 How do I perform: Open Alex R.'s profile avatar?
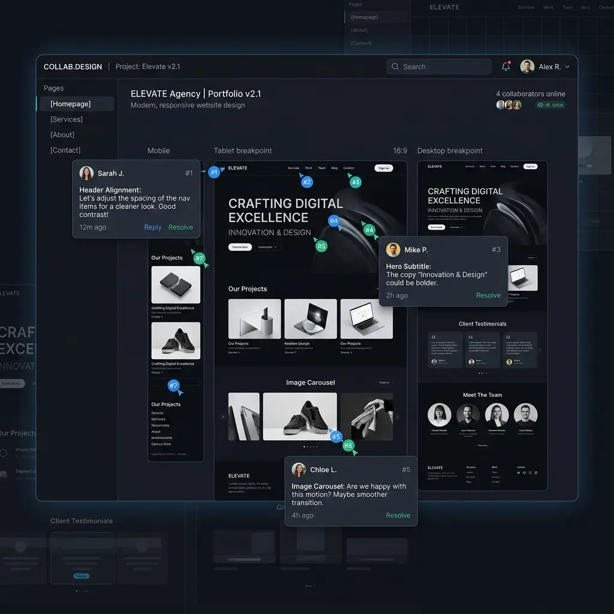[x=527, y=67]
